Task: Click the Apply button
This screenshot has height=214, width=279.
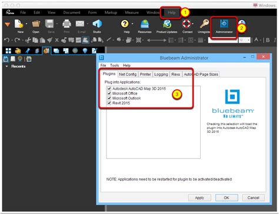Action: [200, 198]
